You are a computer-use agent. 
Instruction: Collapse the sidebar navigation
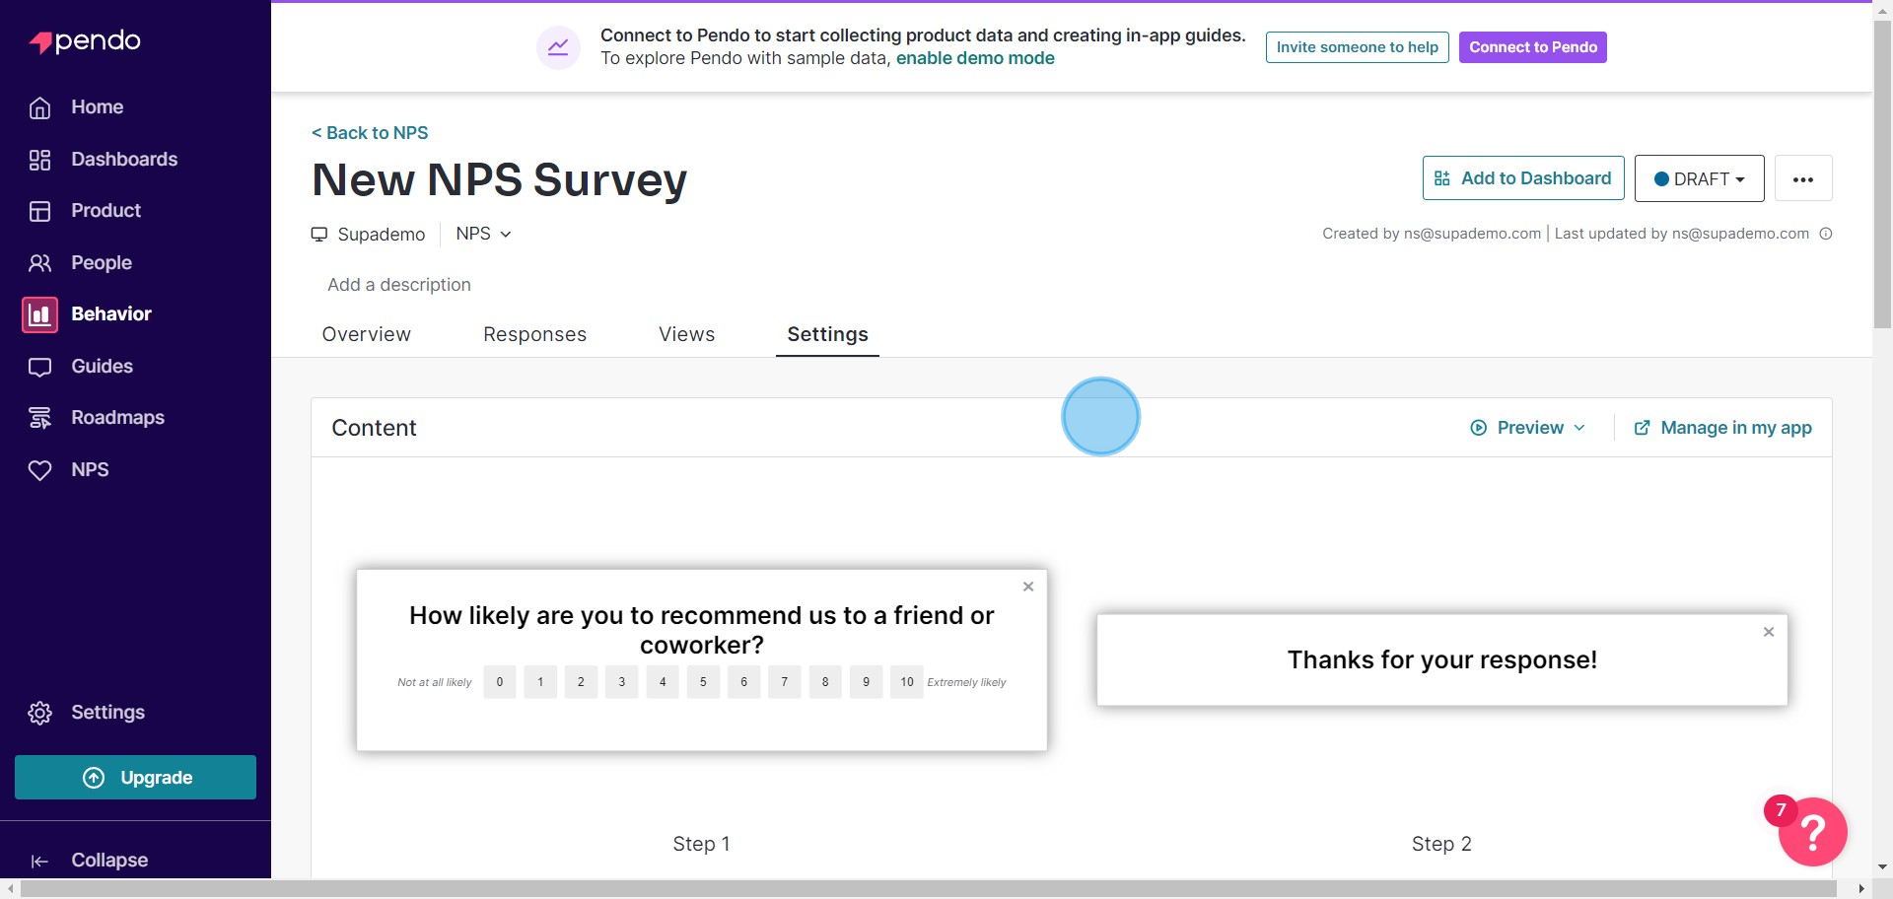90,861
